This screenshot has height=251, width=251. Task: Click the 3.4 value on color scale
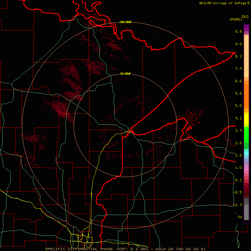point(238,131)
